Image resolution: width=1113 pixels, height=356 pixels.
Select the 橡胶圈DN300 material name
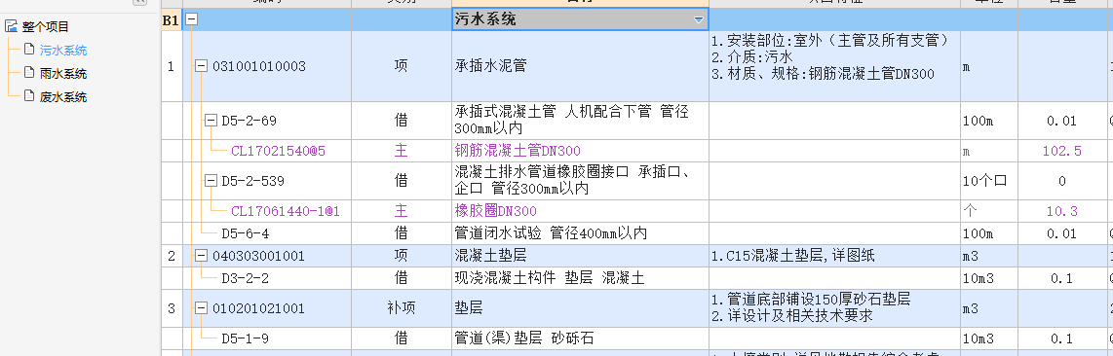tap(580, 211)
